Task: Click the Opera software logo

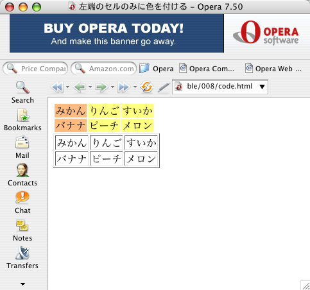Action: 266,33
